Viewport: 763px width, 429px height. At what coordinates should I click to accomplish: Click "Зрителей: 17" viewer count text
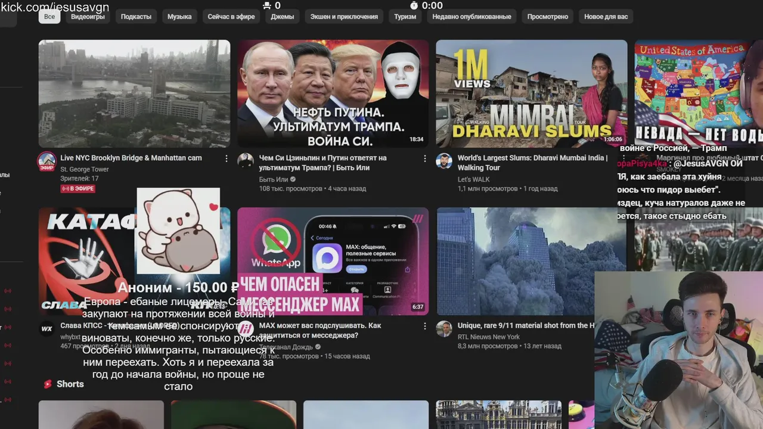coord(79,178)
